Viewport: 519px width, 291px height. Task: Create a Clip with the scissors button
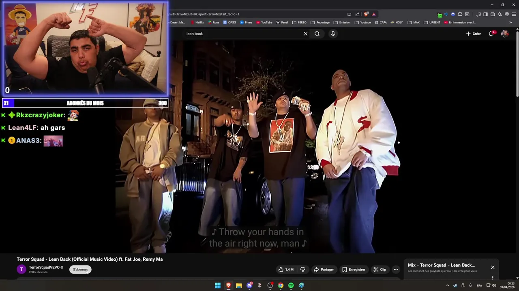pos(380,270)
